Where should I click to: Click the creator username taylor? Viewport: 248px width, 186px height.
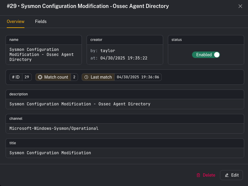point(108,51)
